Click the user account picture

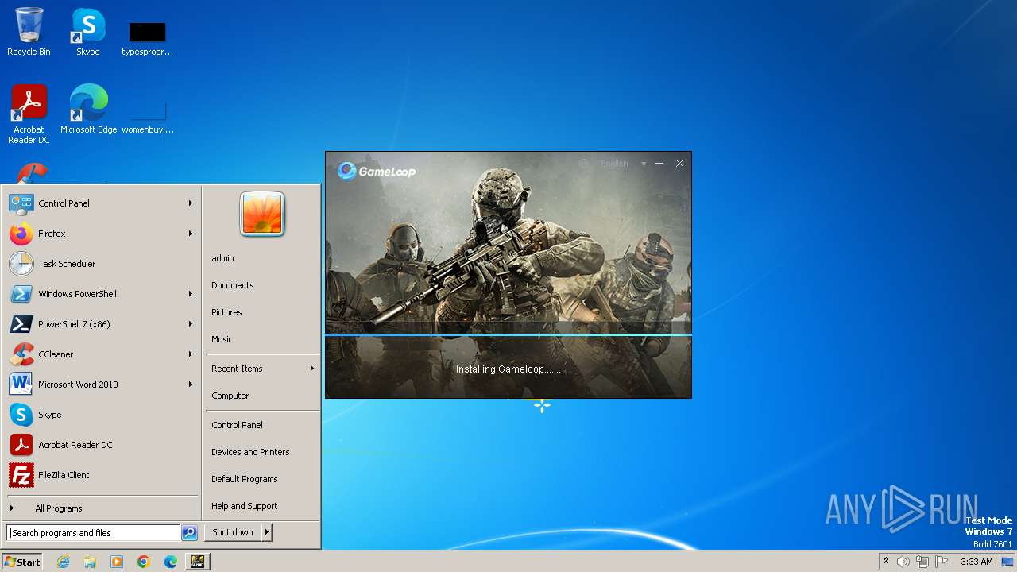click(262, 214)
